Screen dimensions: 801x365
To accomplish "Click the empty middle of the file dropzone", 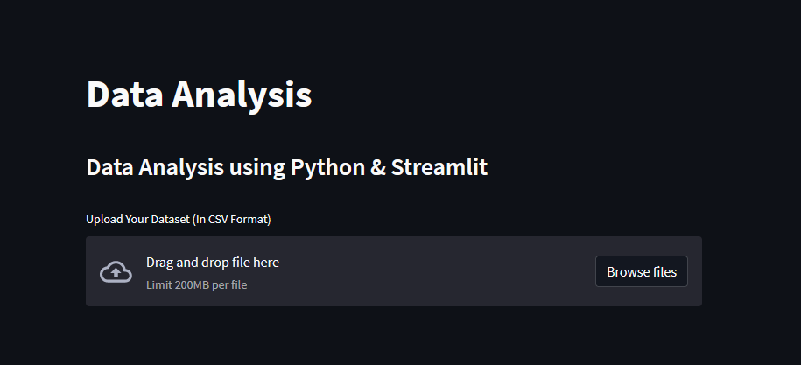I will (x=420, y=271).
